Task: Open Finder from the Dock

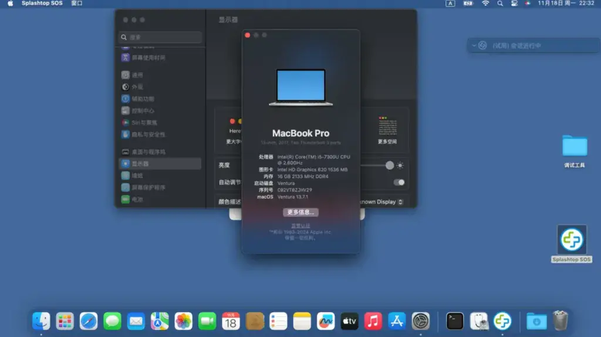Action: (x=41, y=321)
